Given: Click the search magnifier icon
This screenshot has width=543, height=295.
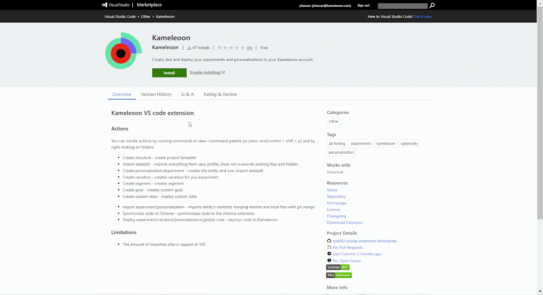Looking at the screenshot, I should pyautogui.click(x=432, y=5).
